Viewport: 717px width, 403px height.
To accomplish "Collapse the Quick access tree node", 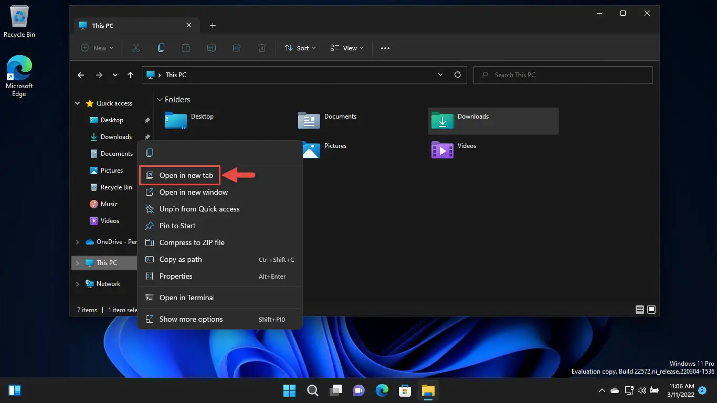I will (78, 103).
